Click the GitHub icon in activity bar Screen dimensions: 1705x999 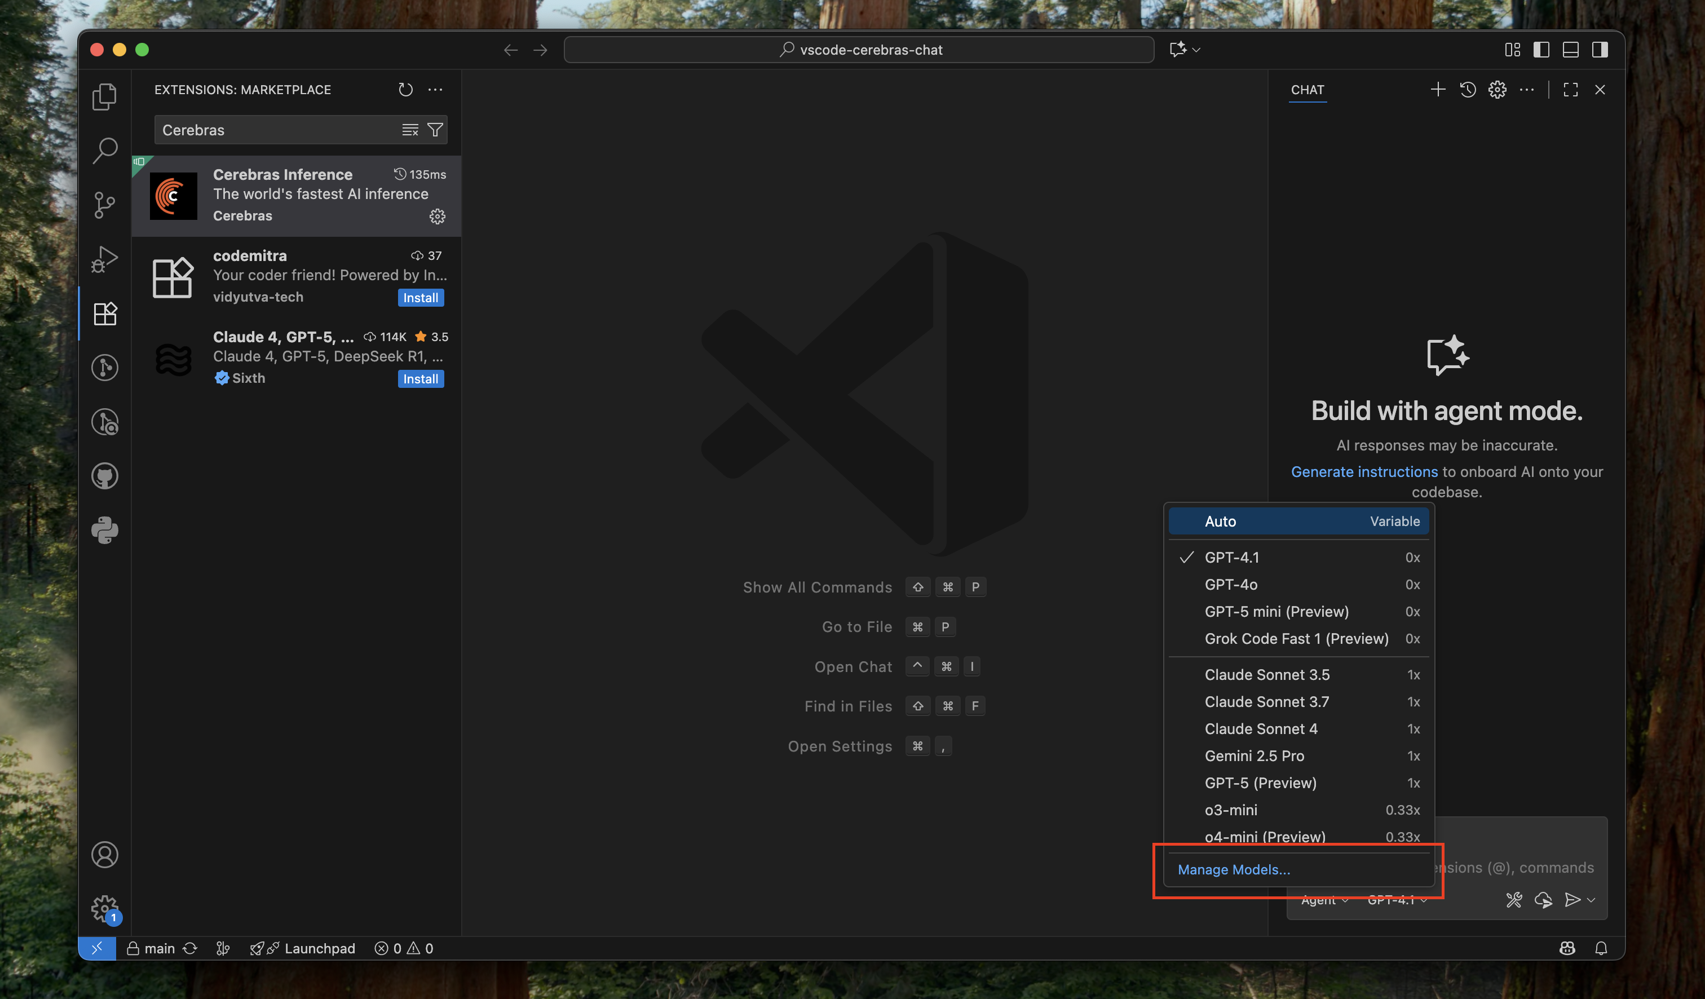point(104,476)
